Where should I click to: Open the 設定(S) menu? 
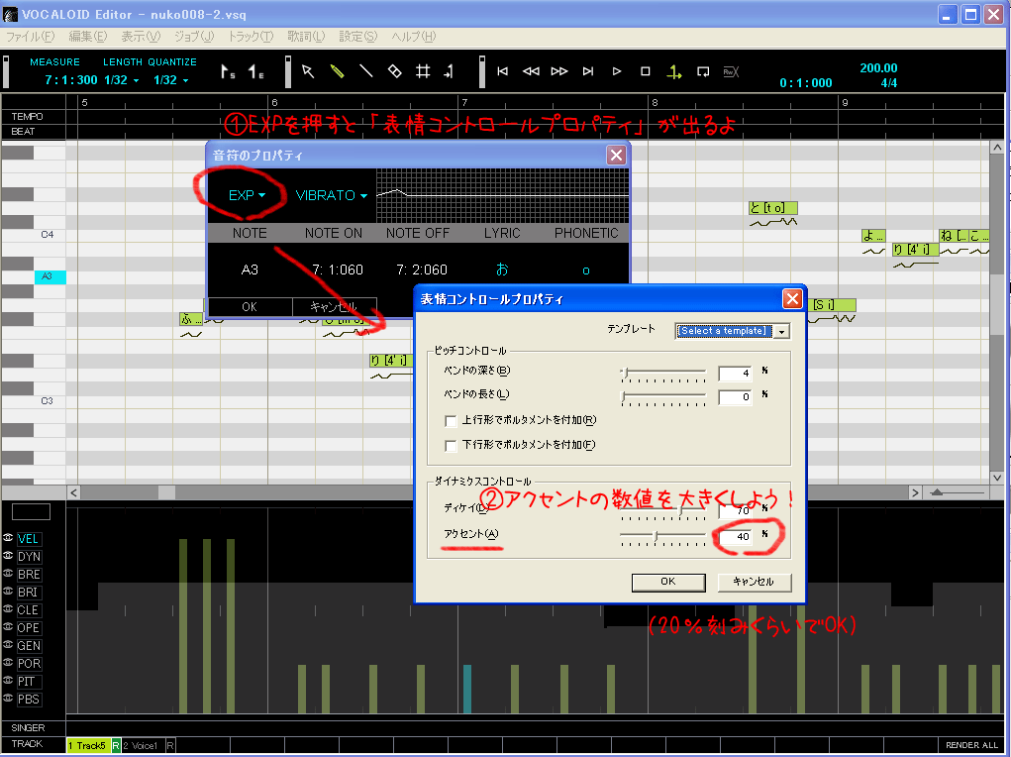point(357,36)
